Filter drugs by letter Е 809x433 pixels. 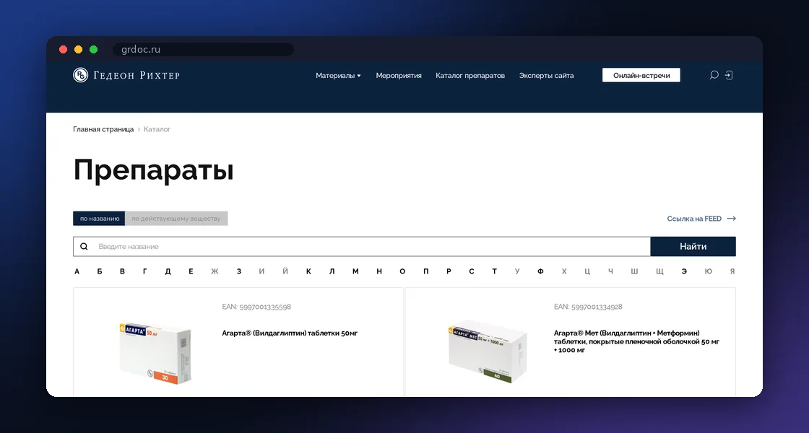[191, 271]
